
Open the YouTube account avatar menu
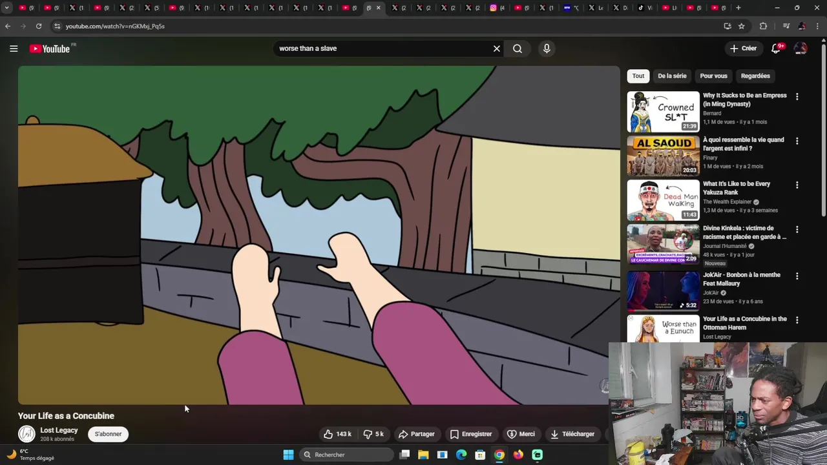[x=801, y=48]
